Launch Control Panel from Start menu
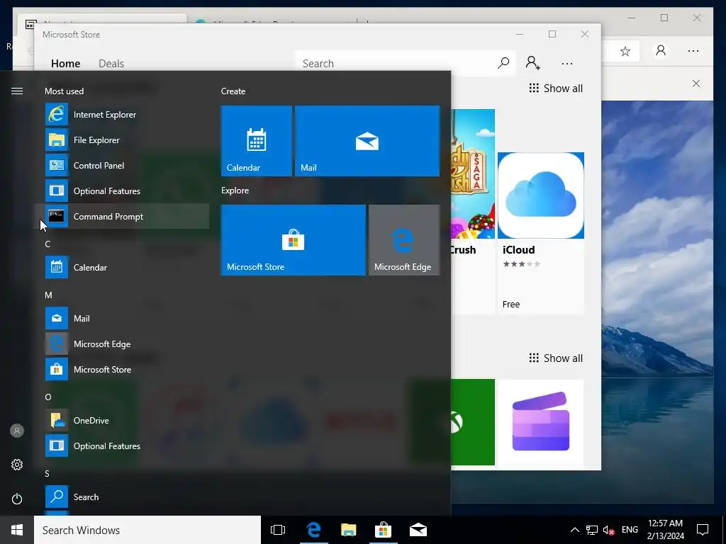The image size is (726, 544). 122,165
